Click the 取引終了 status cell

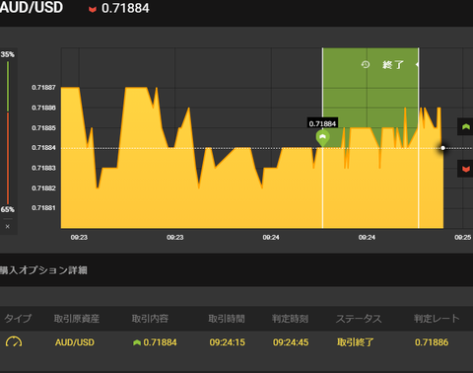pyautogui.click(x=355, y=342)
